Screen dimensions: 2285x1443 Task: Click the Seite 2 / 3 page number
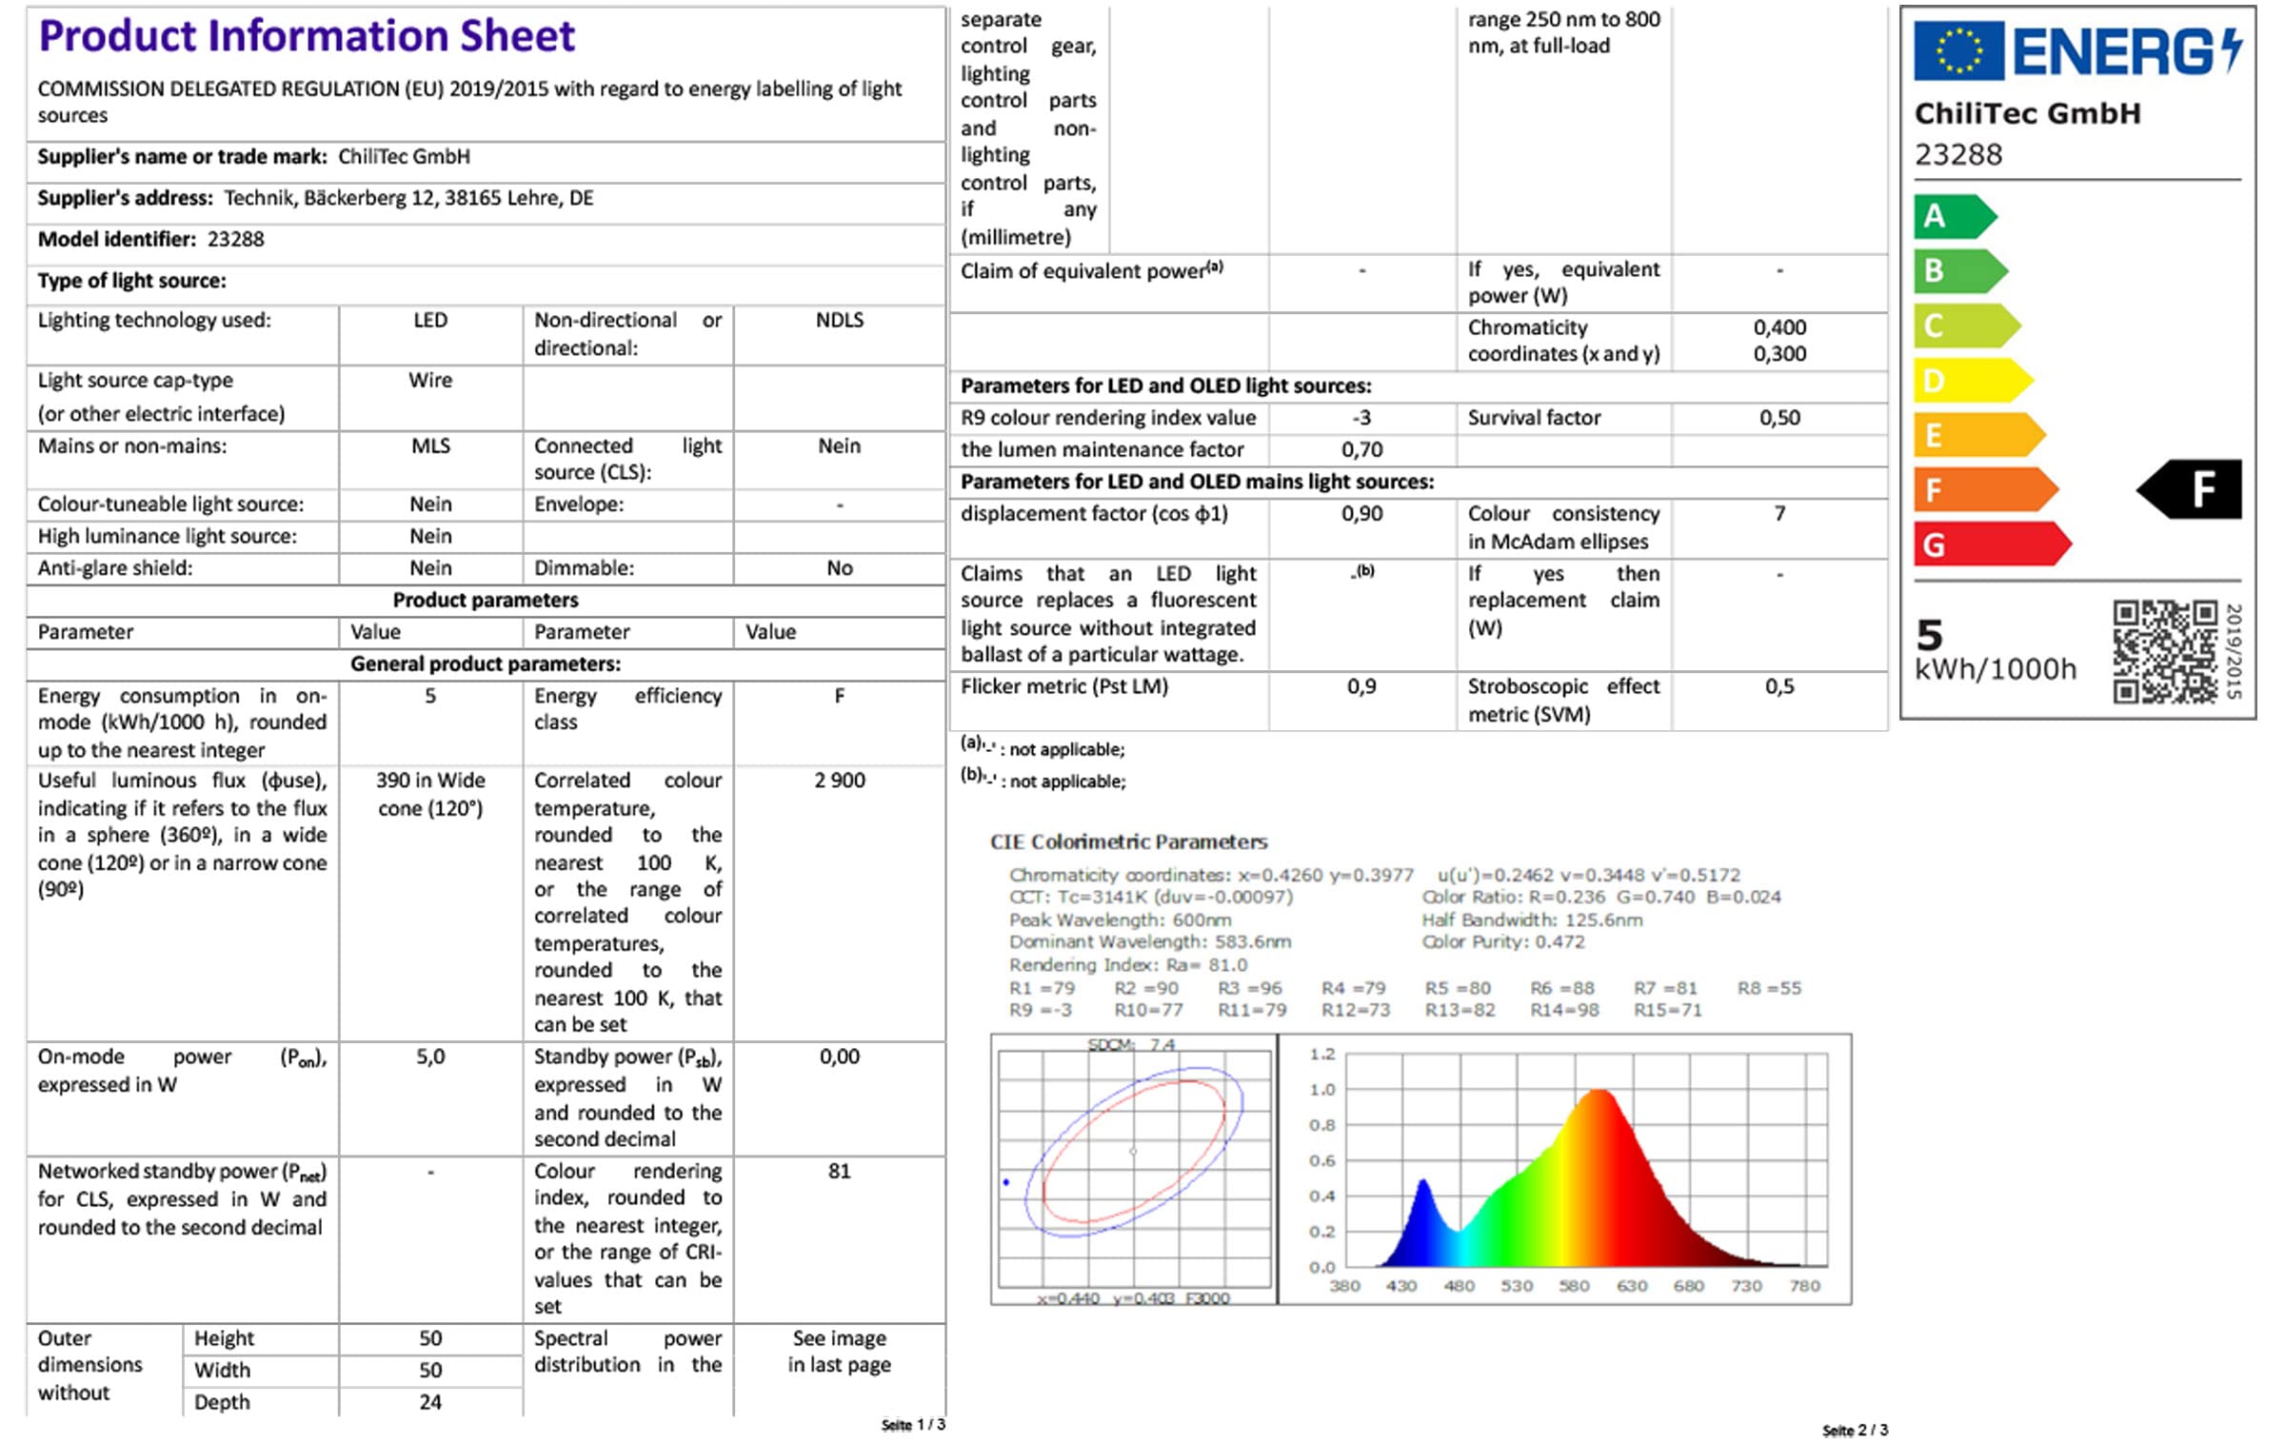1854,1430
